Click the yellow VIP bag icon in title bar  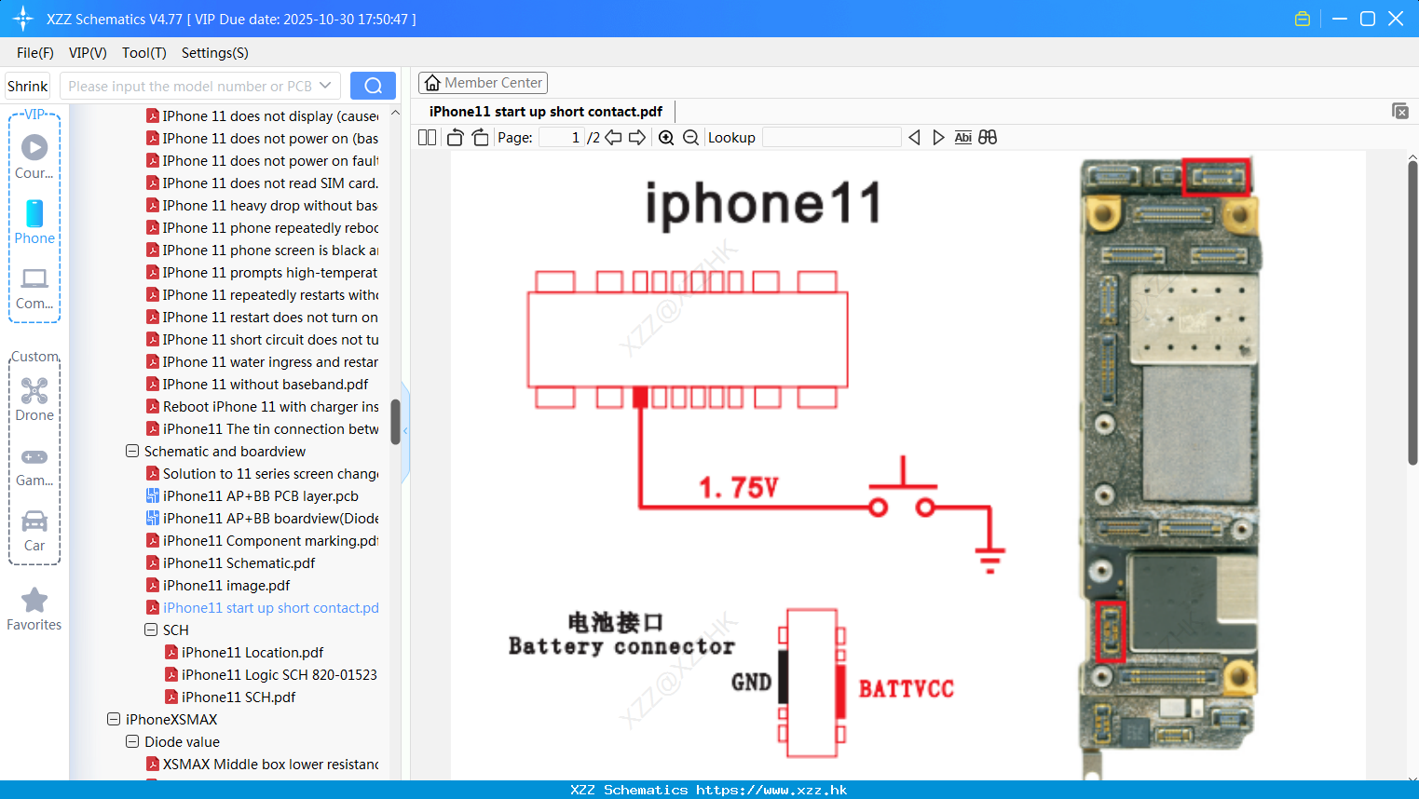point(1303,19)
